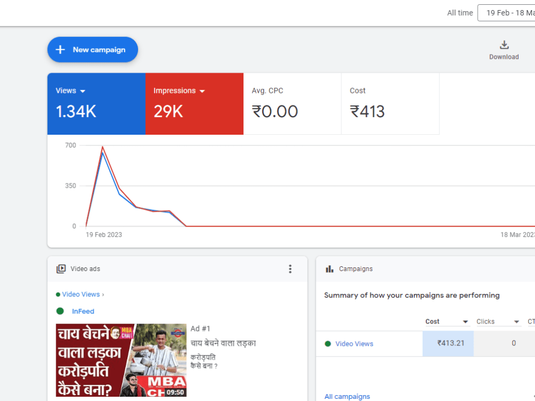Click the Campaigns summary heading text

(x=412, y=295)
